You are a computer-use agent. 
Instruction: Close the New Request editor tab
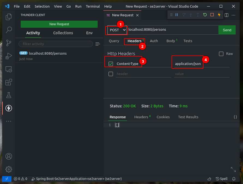(137, 15)
